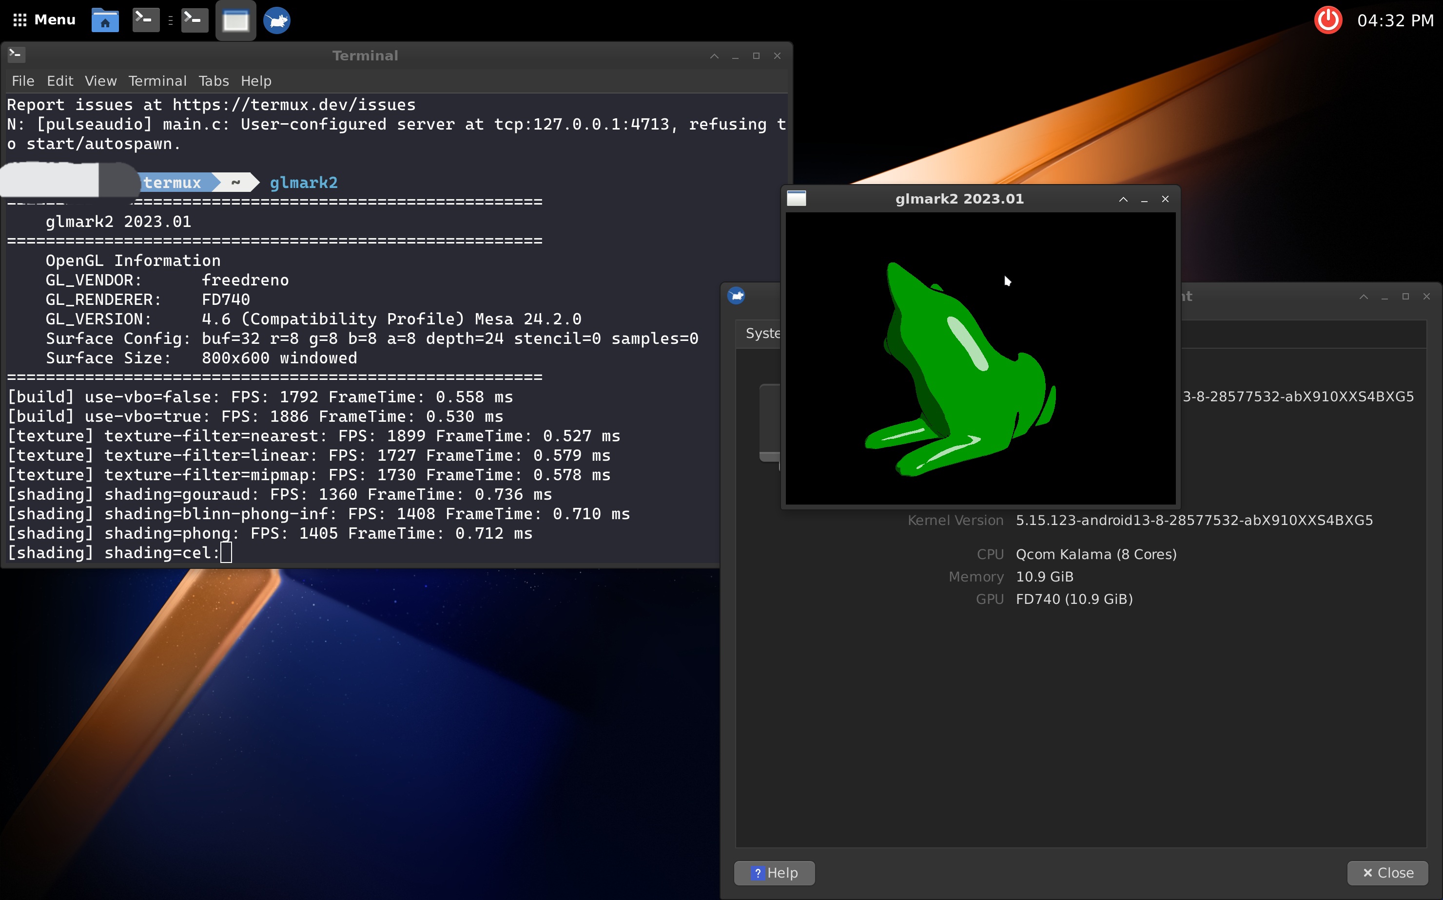Click the Close button in About window
The height and width of the screenshot is (900, 1443).
click(x=1387, y=873)
